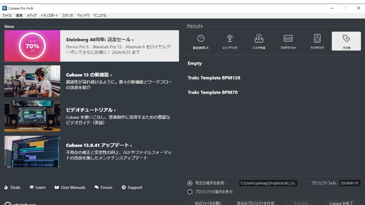Open the Steinberg 40周年: 記念セール headline
The width and height of the screenshot is (365, 205).
coord(100,40)
